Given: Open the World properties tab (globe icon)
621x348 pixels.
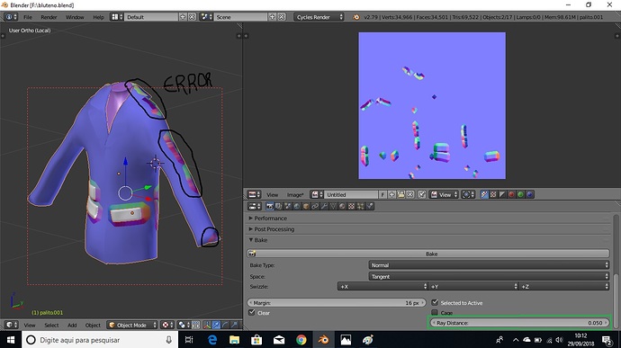Looking at the screenshot, I should [297, 206].
